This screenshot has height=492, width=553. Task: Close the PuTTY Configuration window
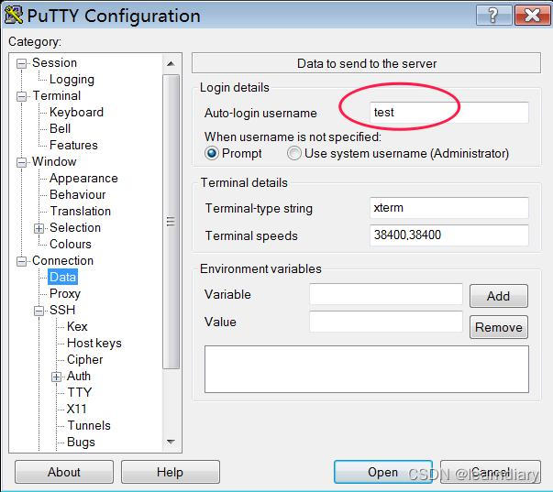[x=532, y=16]
